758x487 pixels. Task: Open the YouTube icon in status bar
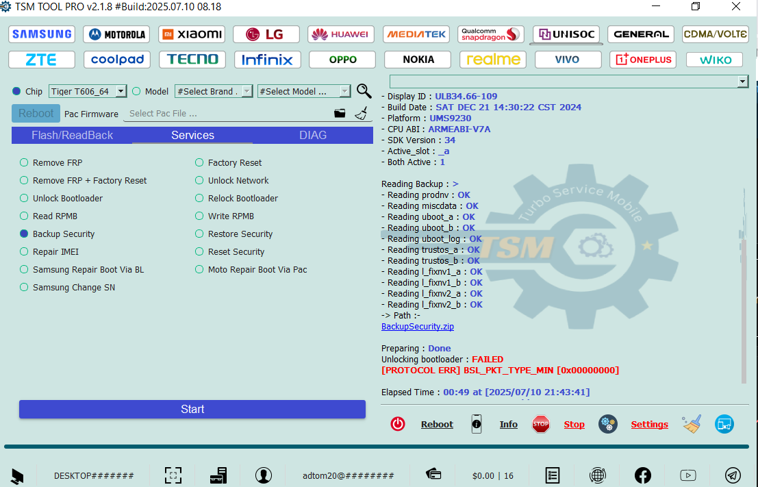(x=688, y=475)
